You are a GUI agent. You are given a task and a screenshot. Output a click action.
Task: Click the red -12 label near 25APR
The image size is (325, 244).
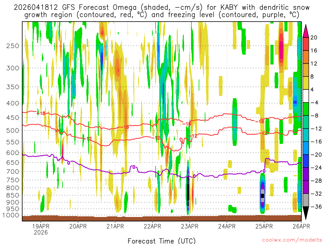[x=263, y=133]
